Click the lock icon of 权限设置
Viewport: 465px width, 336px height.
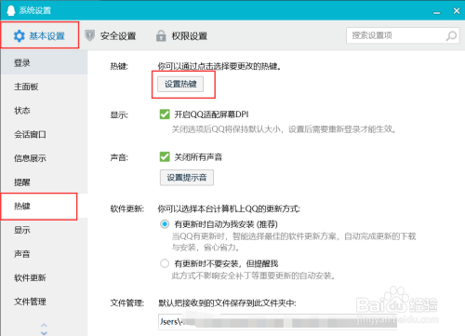161,35
